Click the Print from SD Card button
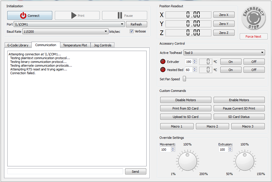The width and height of the screenshot is (272, 182). (185, 108)
